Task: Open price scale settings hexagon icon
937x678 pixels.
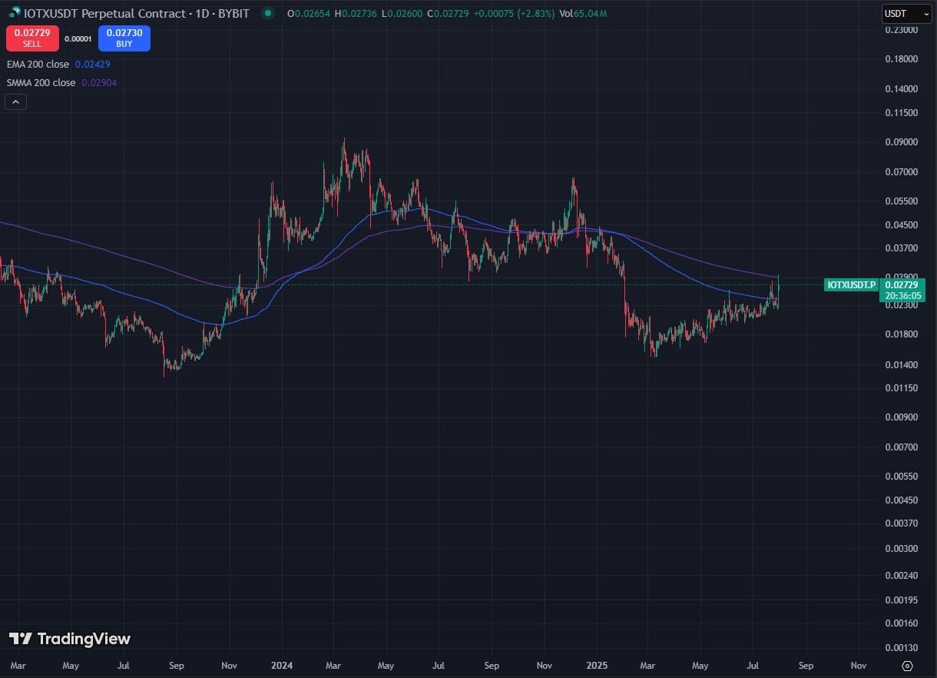Action: (x=909, y=666)
